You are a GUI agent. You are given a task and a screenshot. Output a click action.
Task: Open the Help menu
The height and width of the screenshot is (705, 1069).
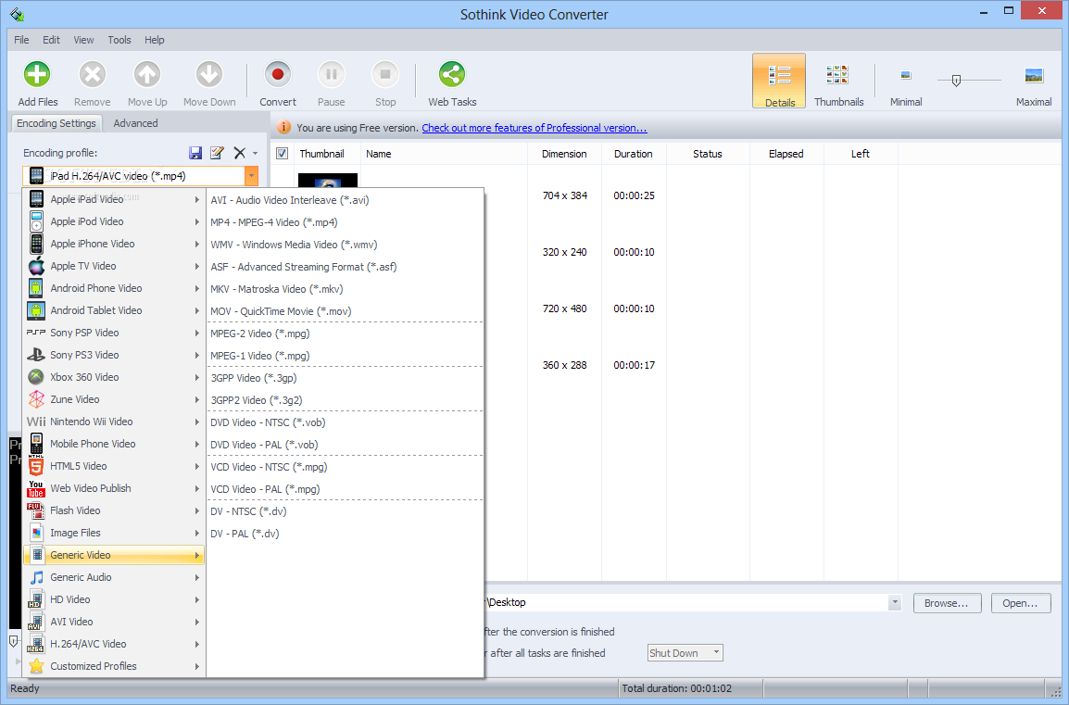pyautogui.click(x=155, y=40)
